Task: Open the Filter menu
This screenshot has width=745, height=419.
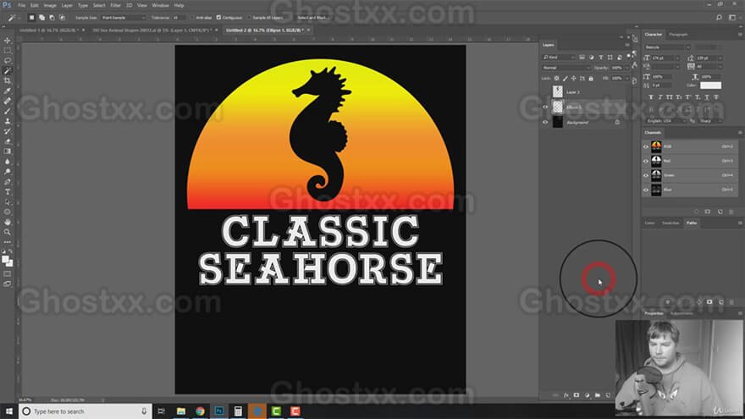Action: 115,5
